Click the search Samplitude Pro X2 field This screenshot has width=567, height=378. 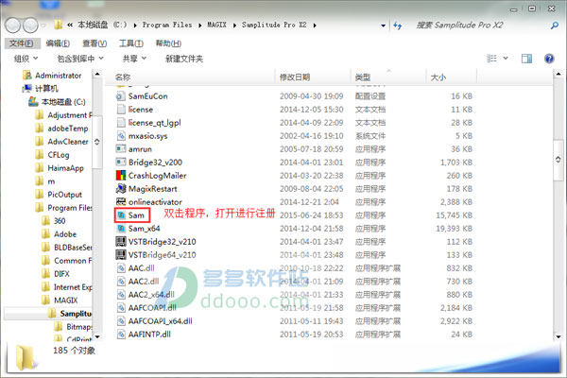[x=481, y=25]
